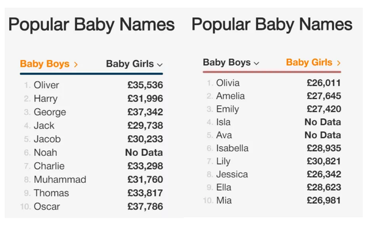Click Oscar's £37,786 salary figure
367x225 pixels.
[145, 207]
